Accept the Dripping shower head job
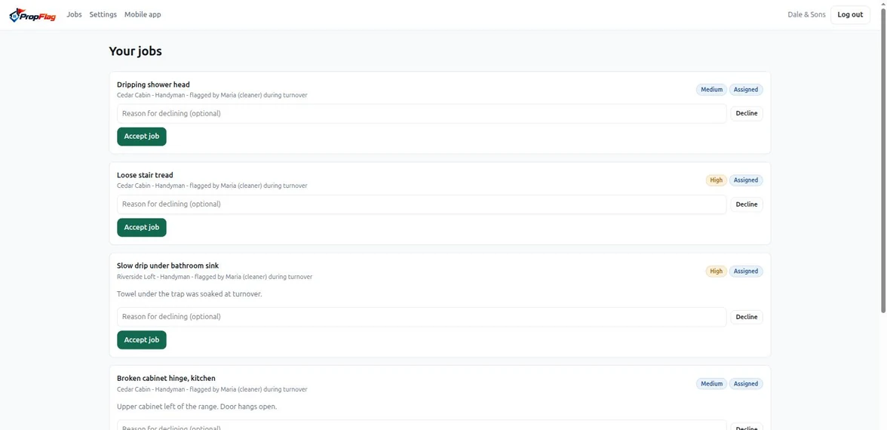Screen dimensions: 887x430 142,137
